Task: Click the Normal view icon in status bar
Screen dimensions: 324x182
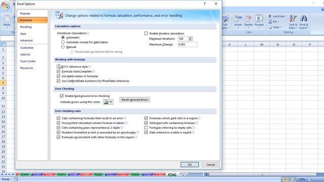Action: (x=285, y=179)
